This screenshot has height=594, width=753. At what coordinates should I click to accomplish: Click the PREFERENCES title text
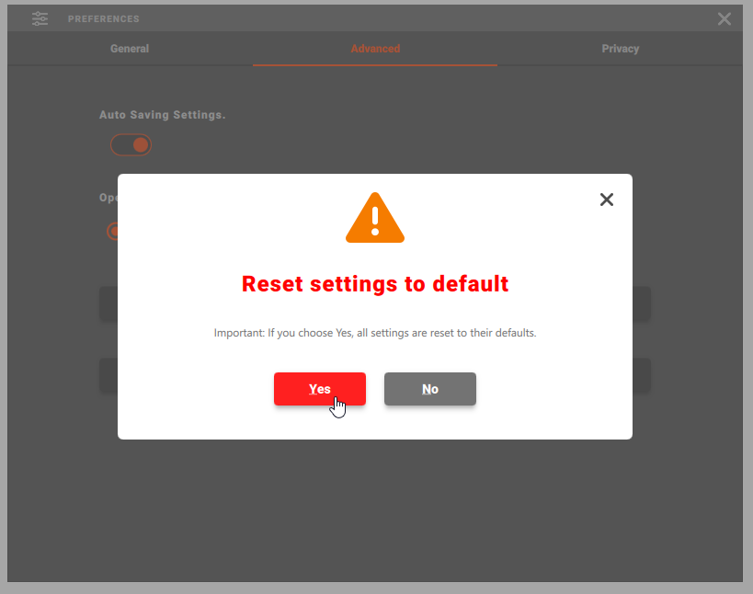pyautogui.click(x=104, y=19)
